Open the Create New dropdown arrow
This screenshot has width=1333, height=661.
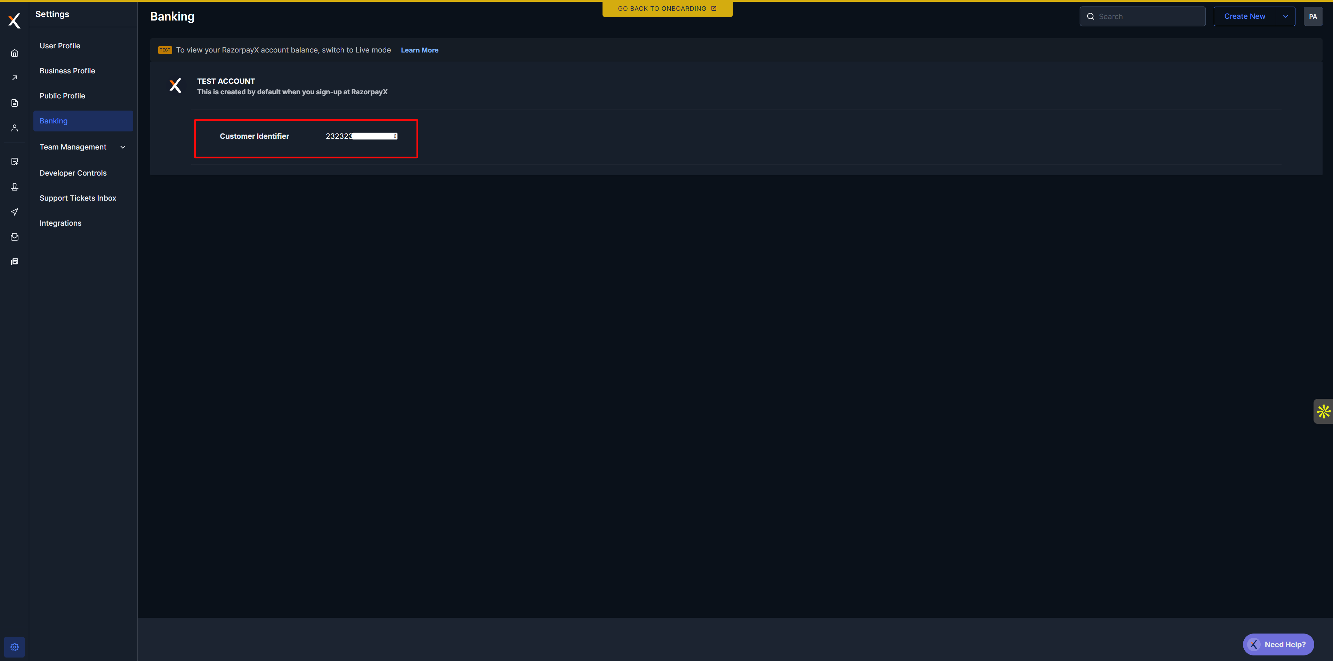[1285, 17]
